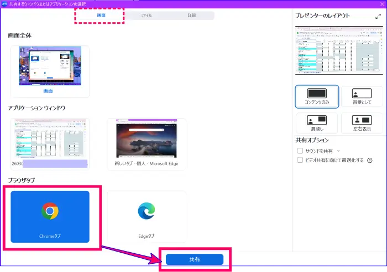
Task: Open the サウンドを共有 dropdown arrow
Action: (338, 151)
